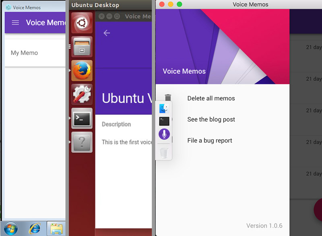The width and height of the screenshot is (322, 236).
Task: Click the Finder icon in the macOS dock
Action: [163, 108]
